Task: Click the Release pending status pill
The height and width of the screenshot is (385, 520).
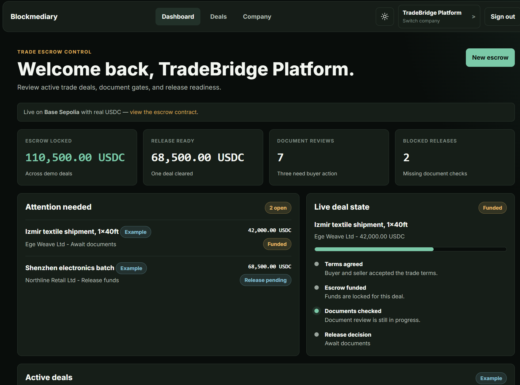Action: click(265, 280)
